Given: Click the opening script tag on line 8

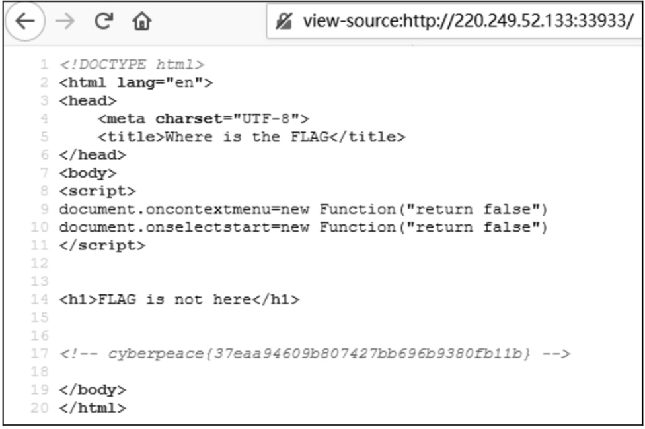Looking at the screenshot, I should tap(97, 191).
